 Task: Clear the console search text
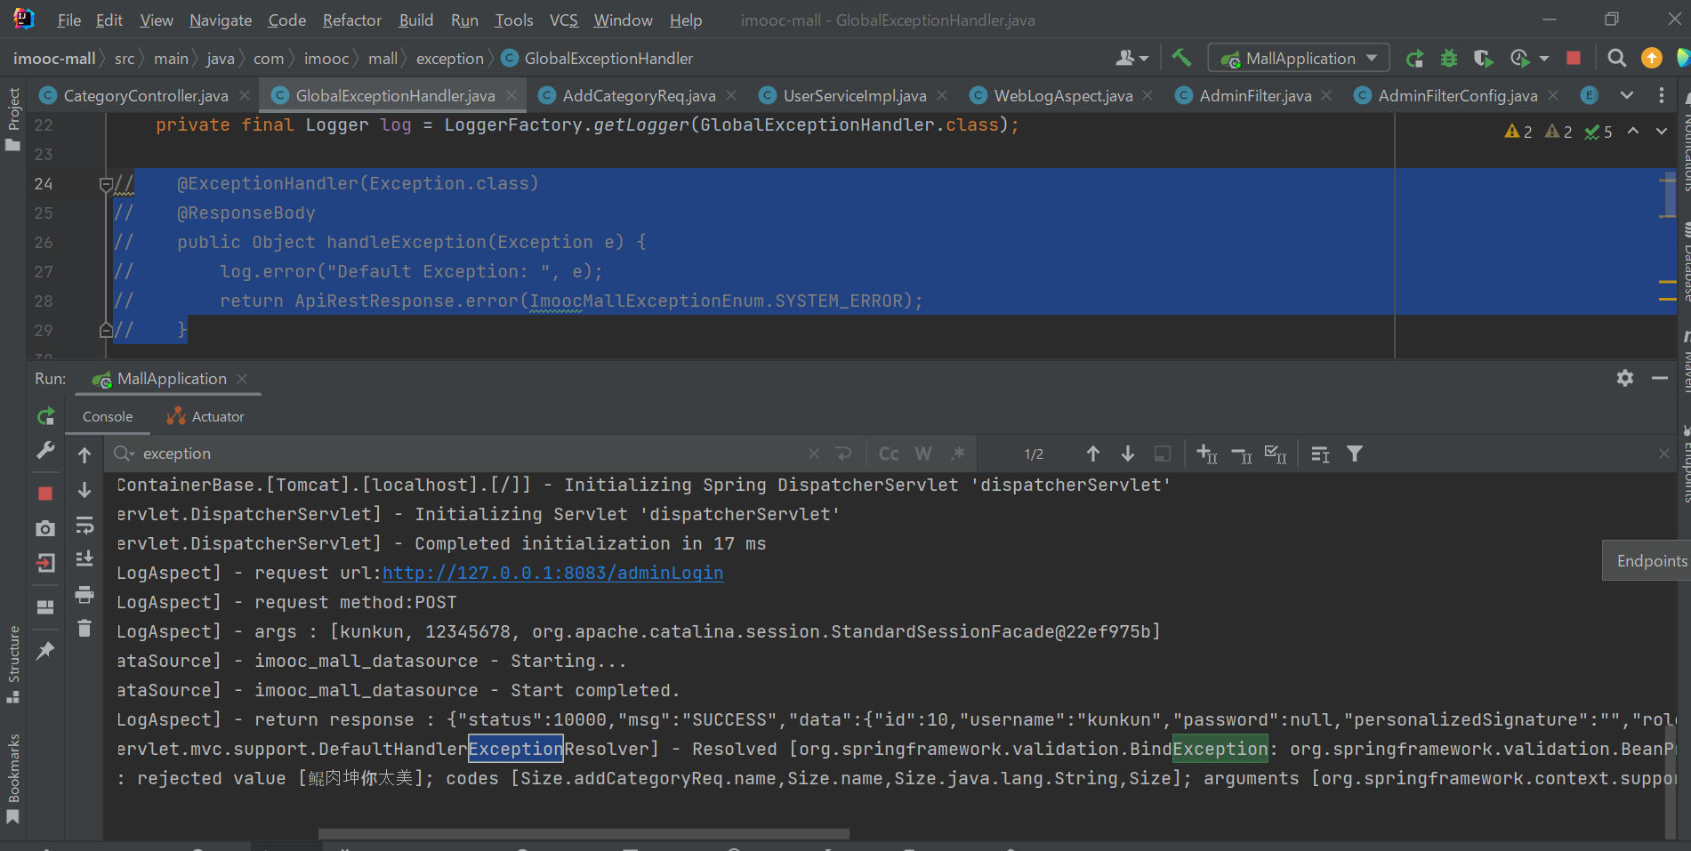click(814, 454)
